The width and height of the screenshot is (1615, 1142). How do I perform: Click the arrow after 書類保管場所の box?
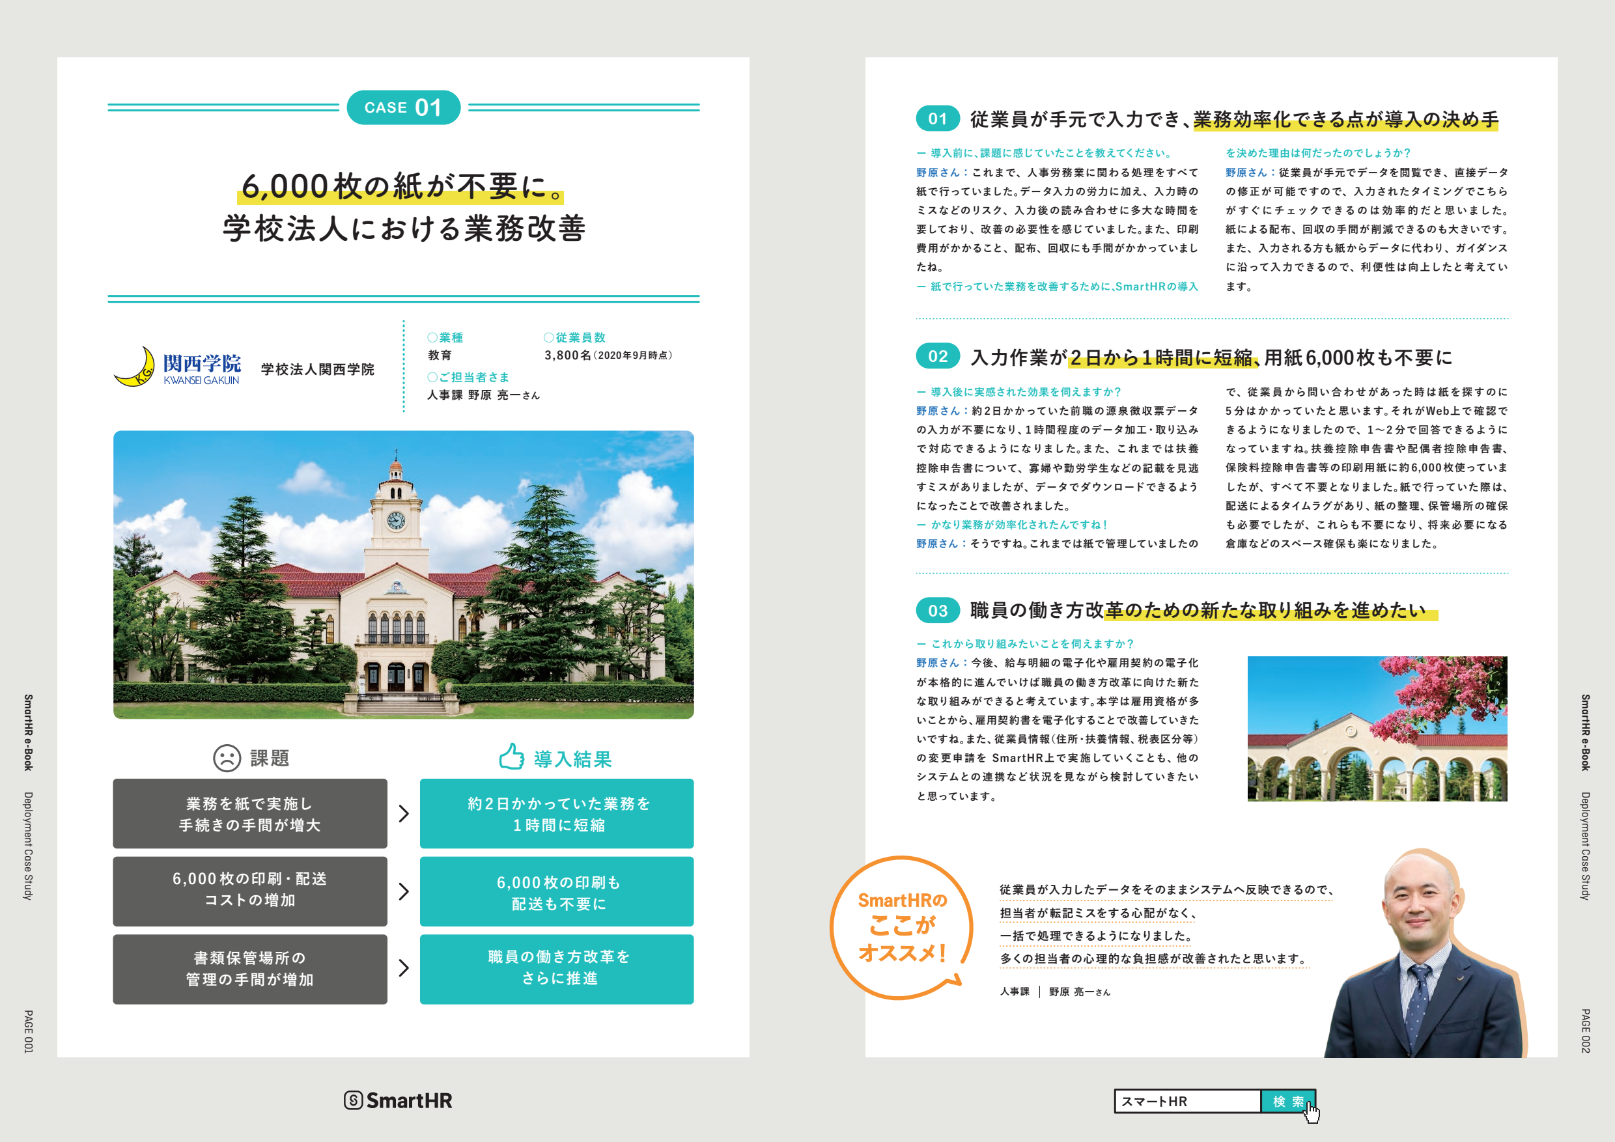pos(404,968)
